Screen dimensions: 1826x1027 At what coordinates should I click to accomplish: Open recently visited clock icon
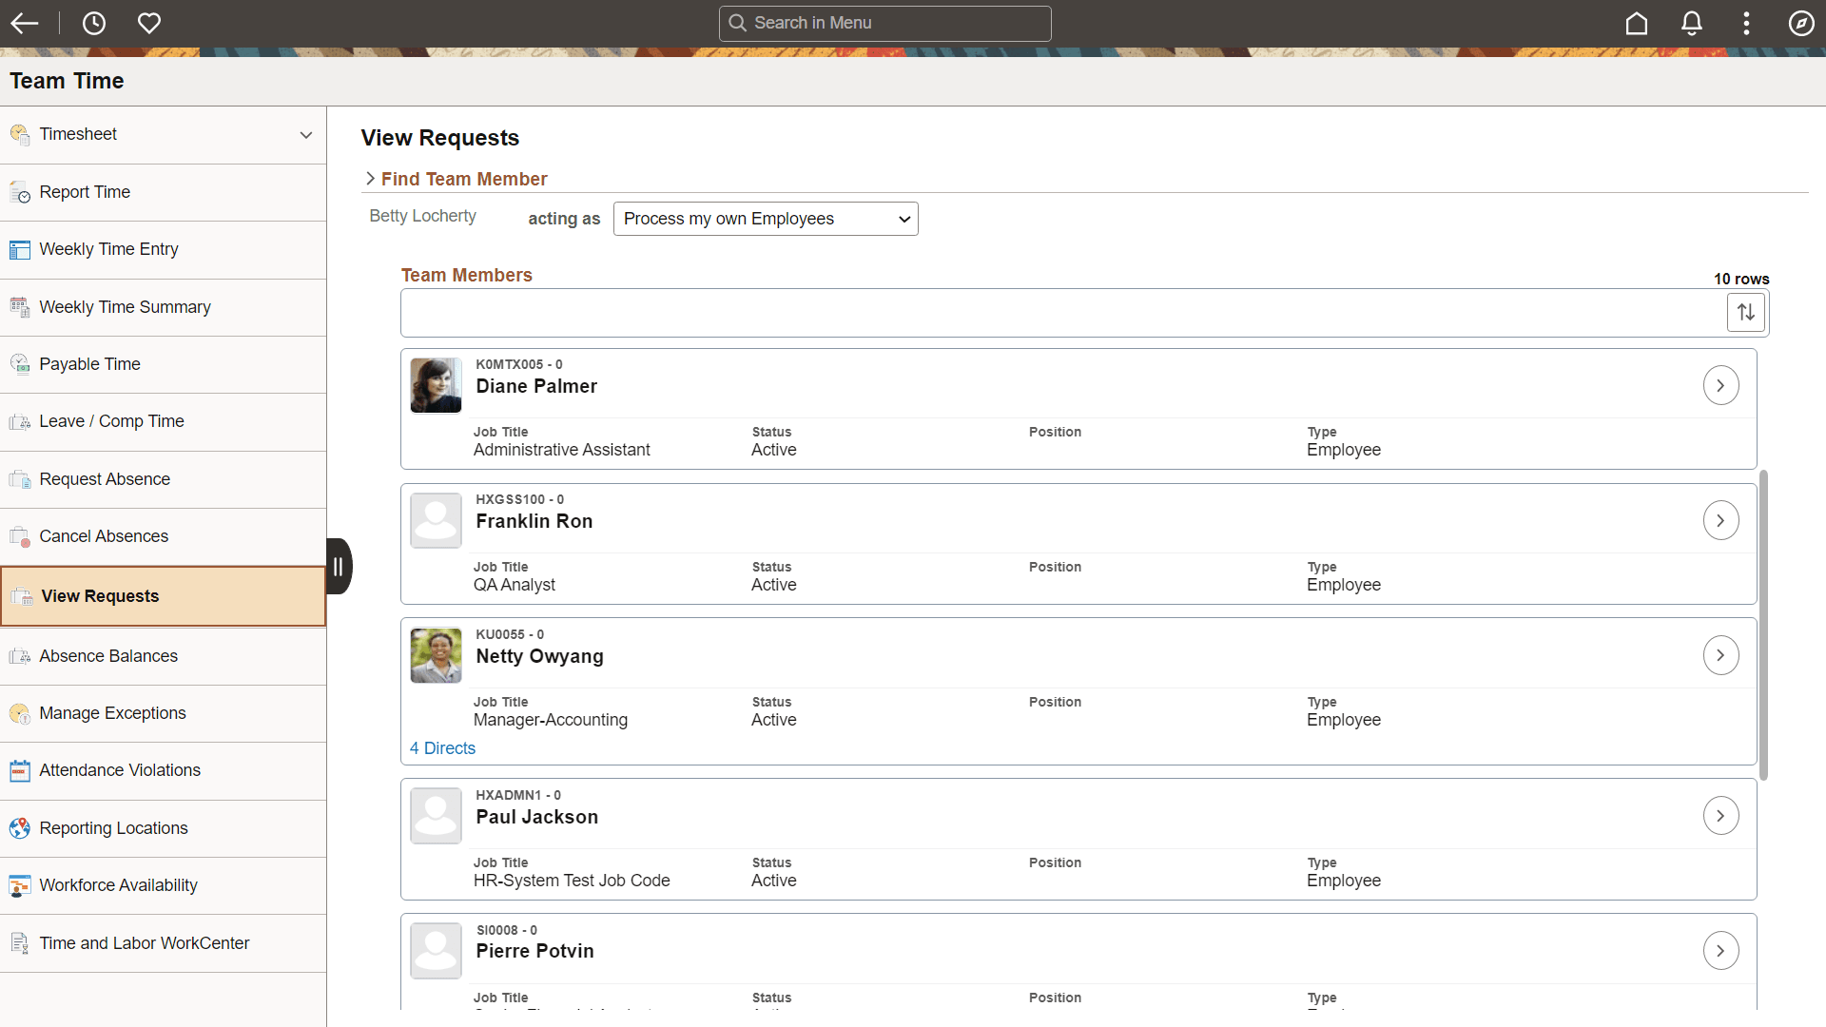(x=93, y=23)
